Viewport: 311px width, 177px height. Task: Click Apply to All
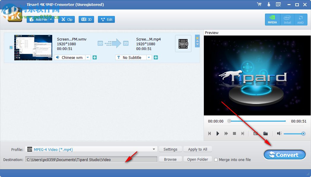click(x=197, y=149)
